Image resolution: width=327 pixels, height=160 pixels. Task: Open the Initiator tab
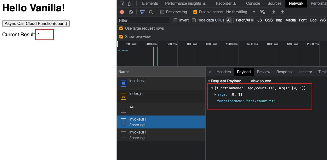tap(306, 72)
